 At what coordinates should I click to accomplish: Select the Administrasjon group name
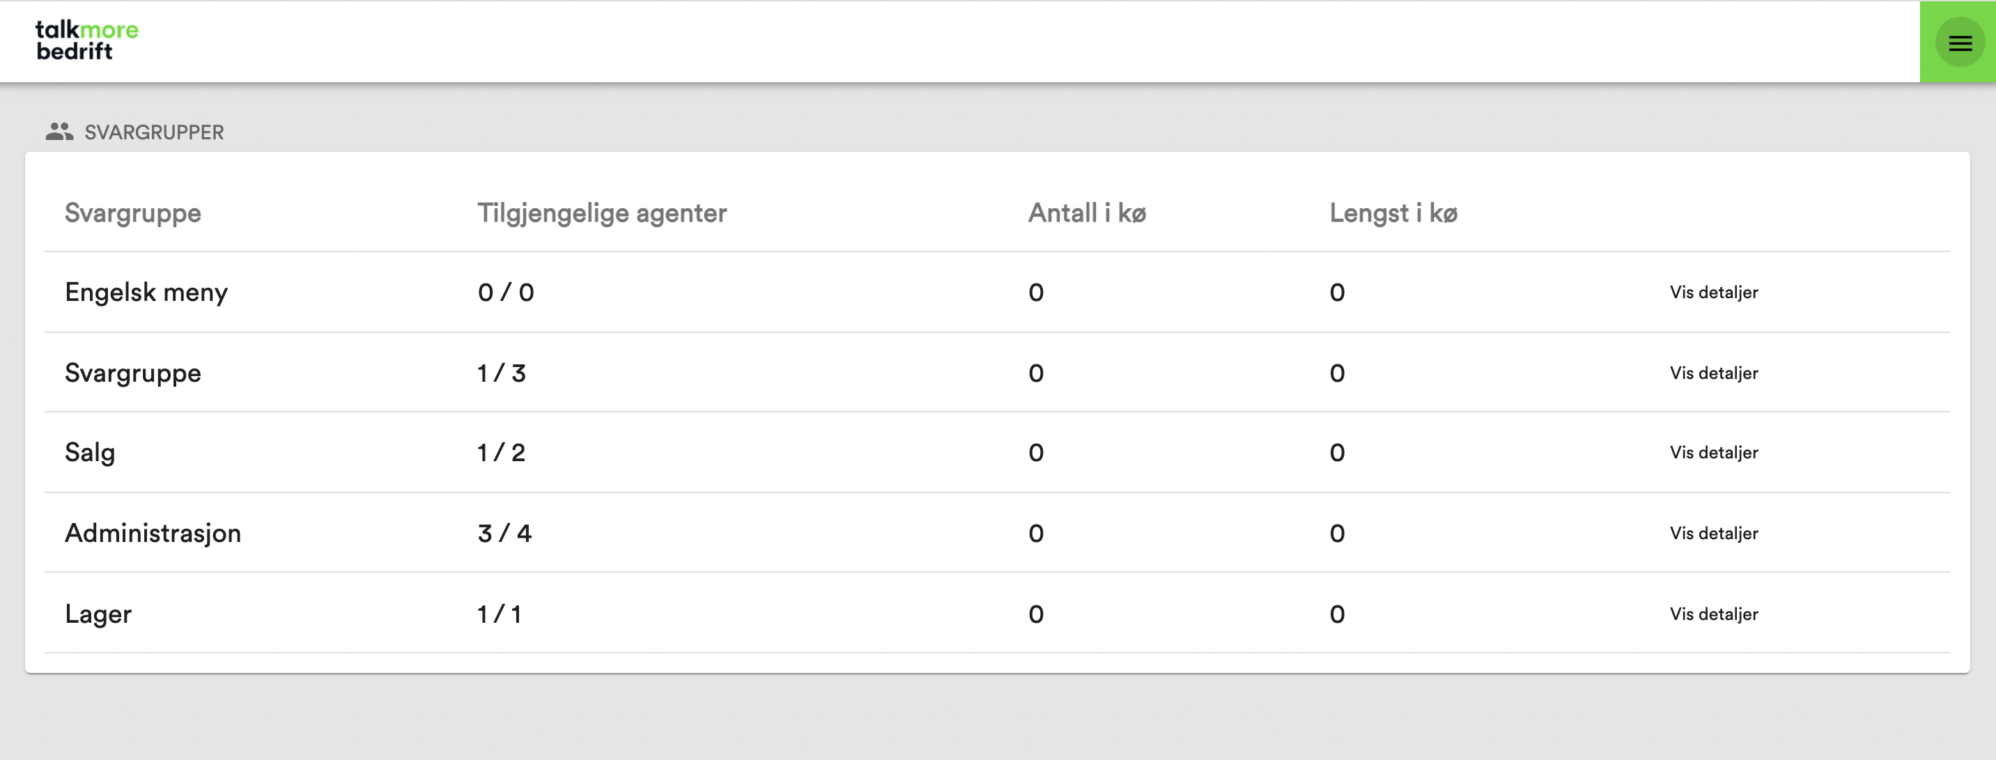tap(153, 533)
